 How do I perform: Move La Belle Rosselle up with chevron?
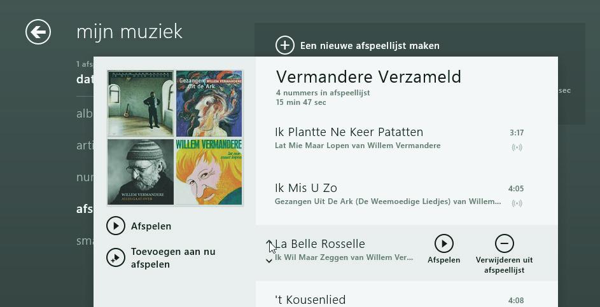tap(269, 242)
